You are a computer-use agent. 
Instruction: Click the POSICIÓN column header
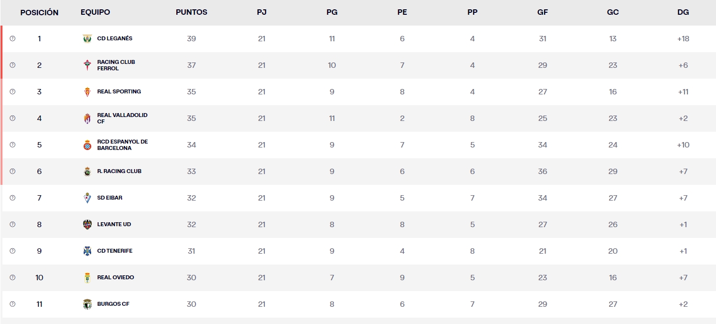39,12
